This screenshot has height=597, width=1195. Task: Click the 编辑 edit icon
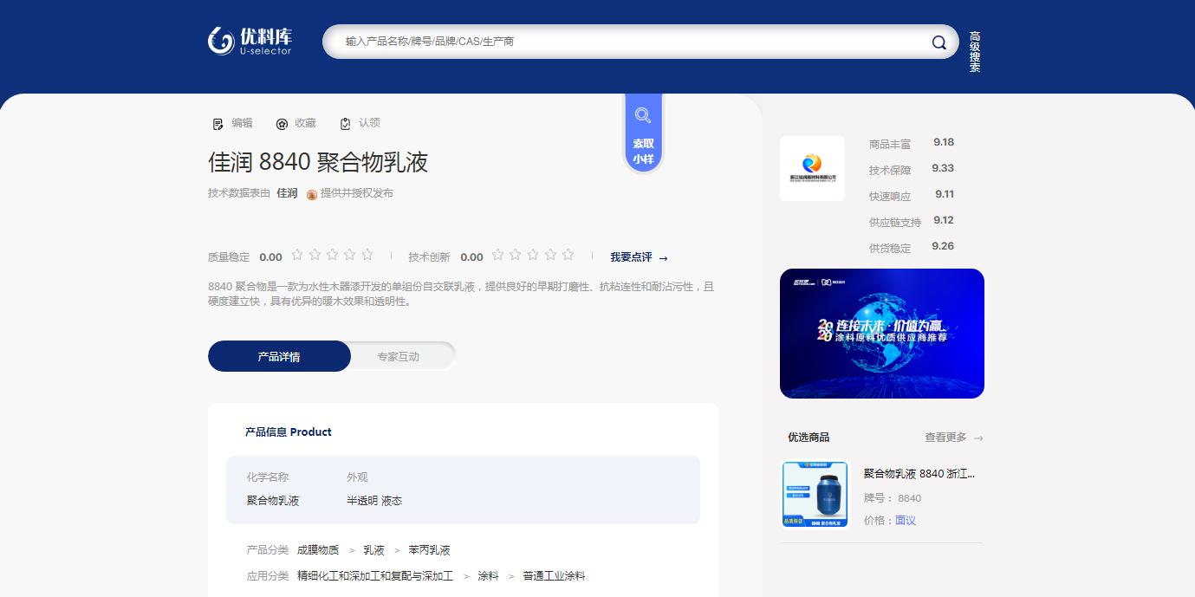pyautogui.click(x=218, y=124)
